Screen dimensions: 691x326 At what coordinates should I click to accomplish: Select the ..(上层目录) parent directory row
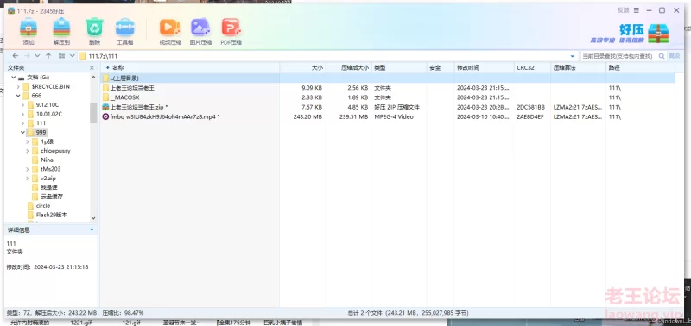click(x=388, y=78)
